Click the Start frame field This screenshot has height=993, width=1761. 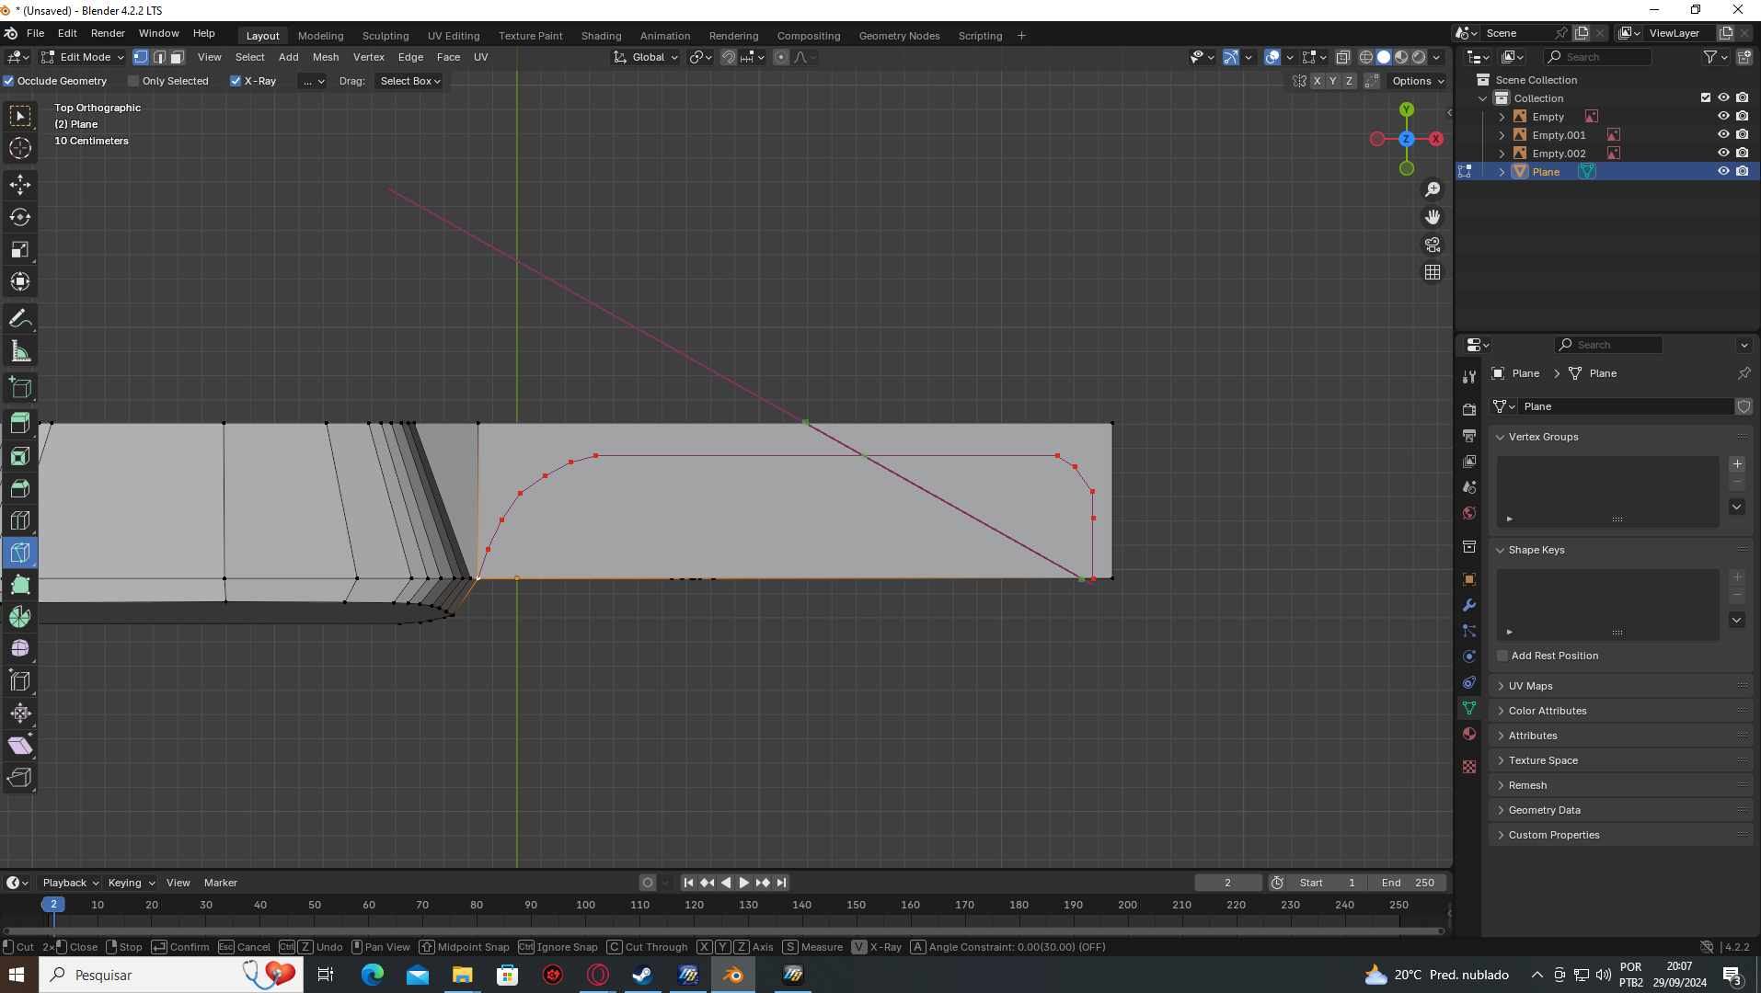[x=1327, y=883]
